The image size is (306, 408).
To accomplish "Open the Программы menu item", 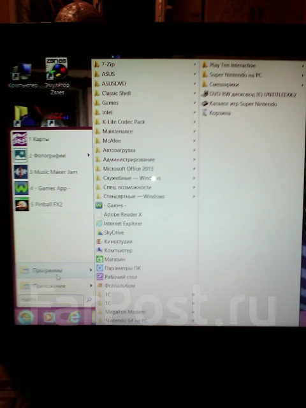I will click(x=55, y=270).
